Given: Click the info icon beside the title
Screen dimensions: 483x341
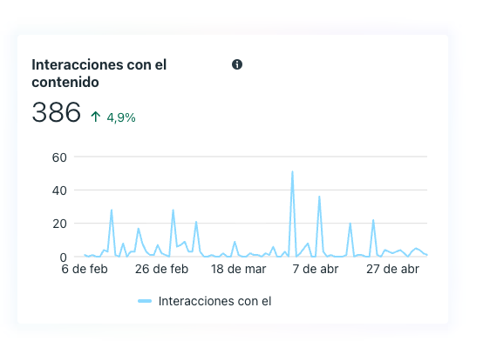Looking at the screenshot, I should [x=237, y=64].
